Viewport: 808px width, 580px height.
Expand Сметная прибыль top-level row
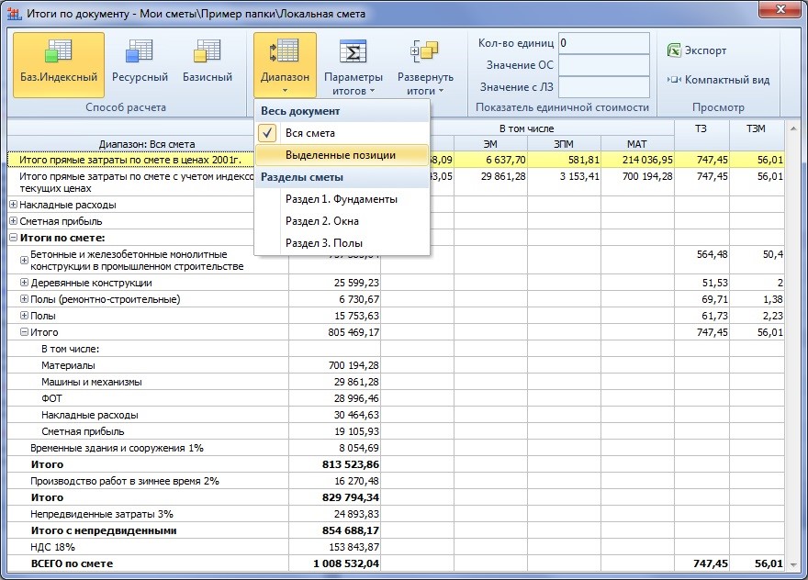[x=14, y=221]
